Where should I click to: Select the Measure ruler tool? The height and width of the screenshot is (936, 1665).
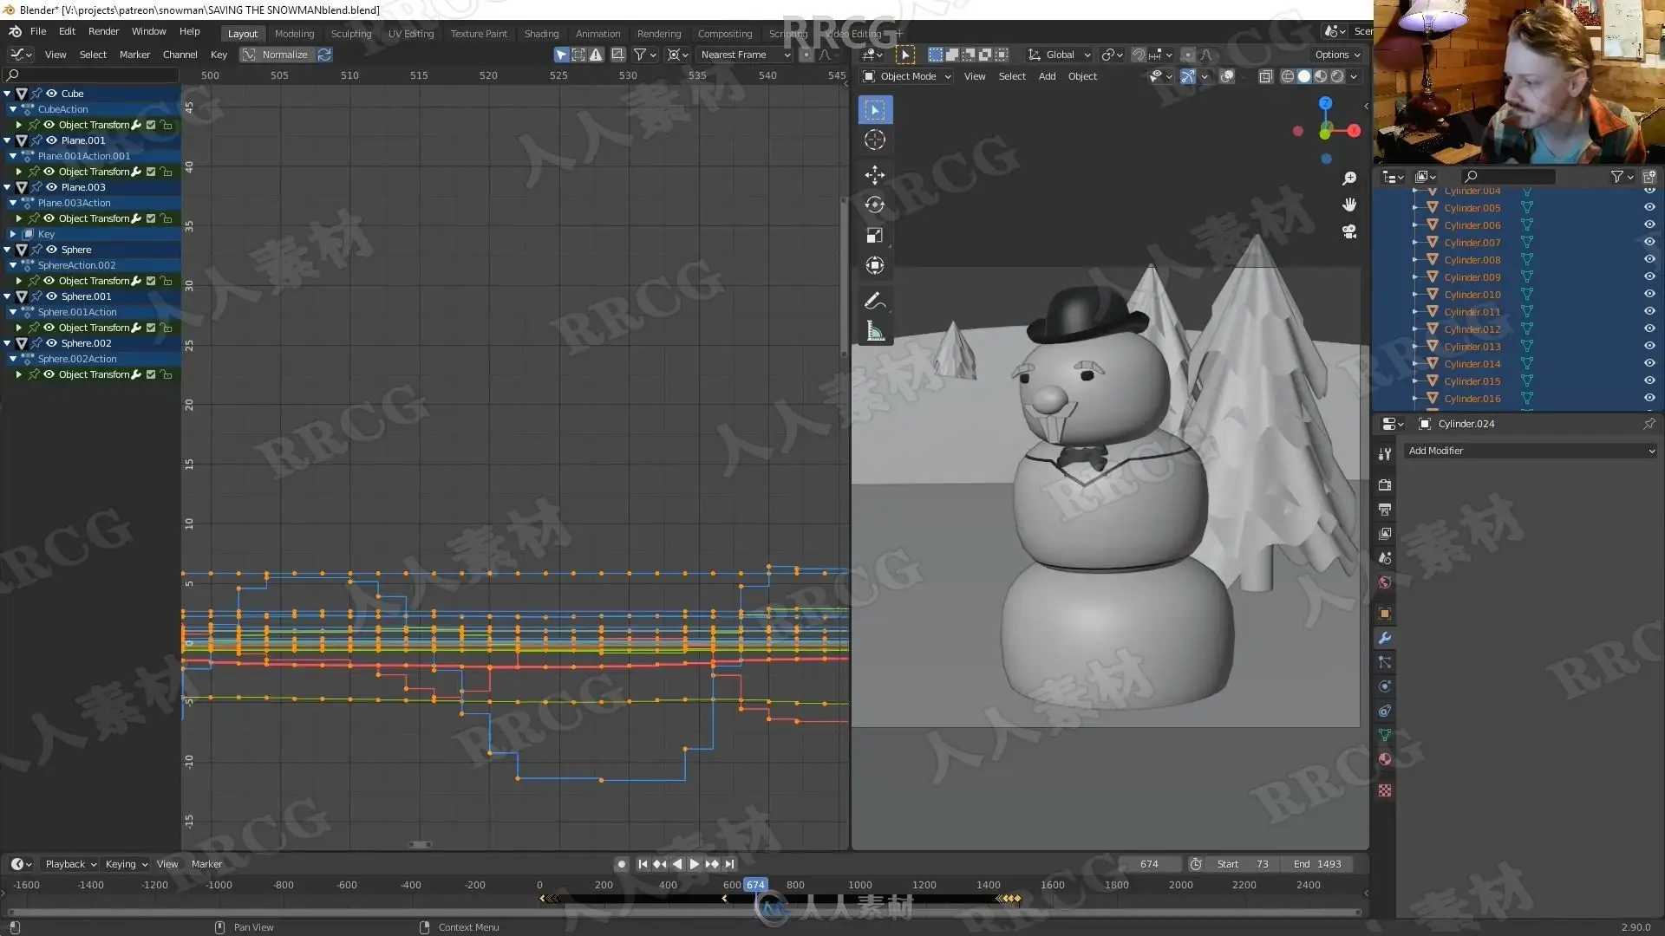pyautogui.click(x=874, y=331)
